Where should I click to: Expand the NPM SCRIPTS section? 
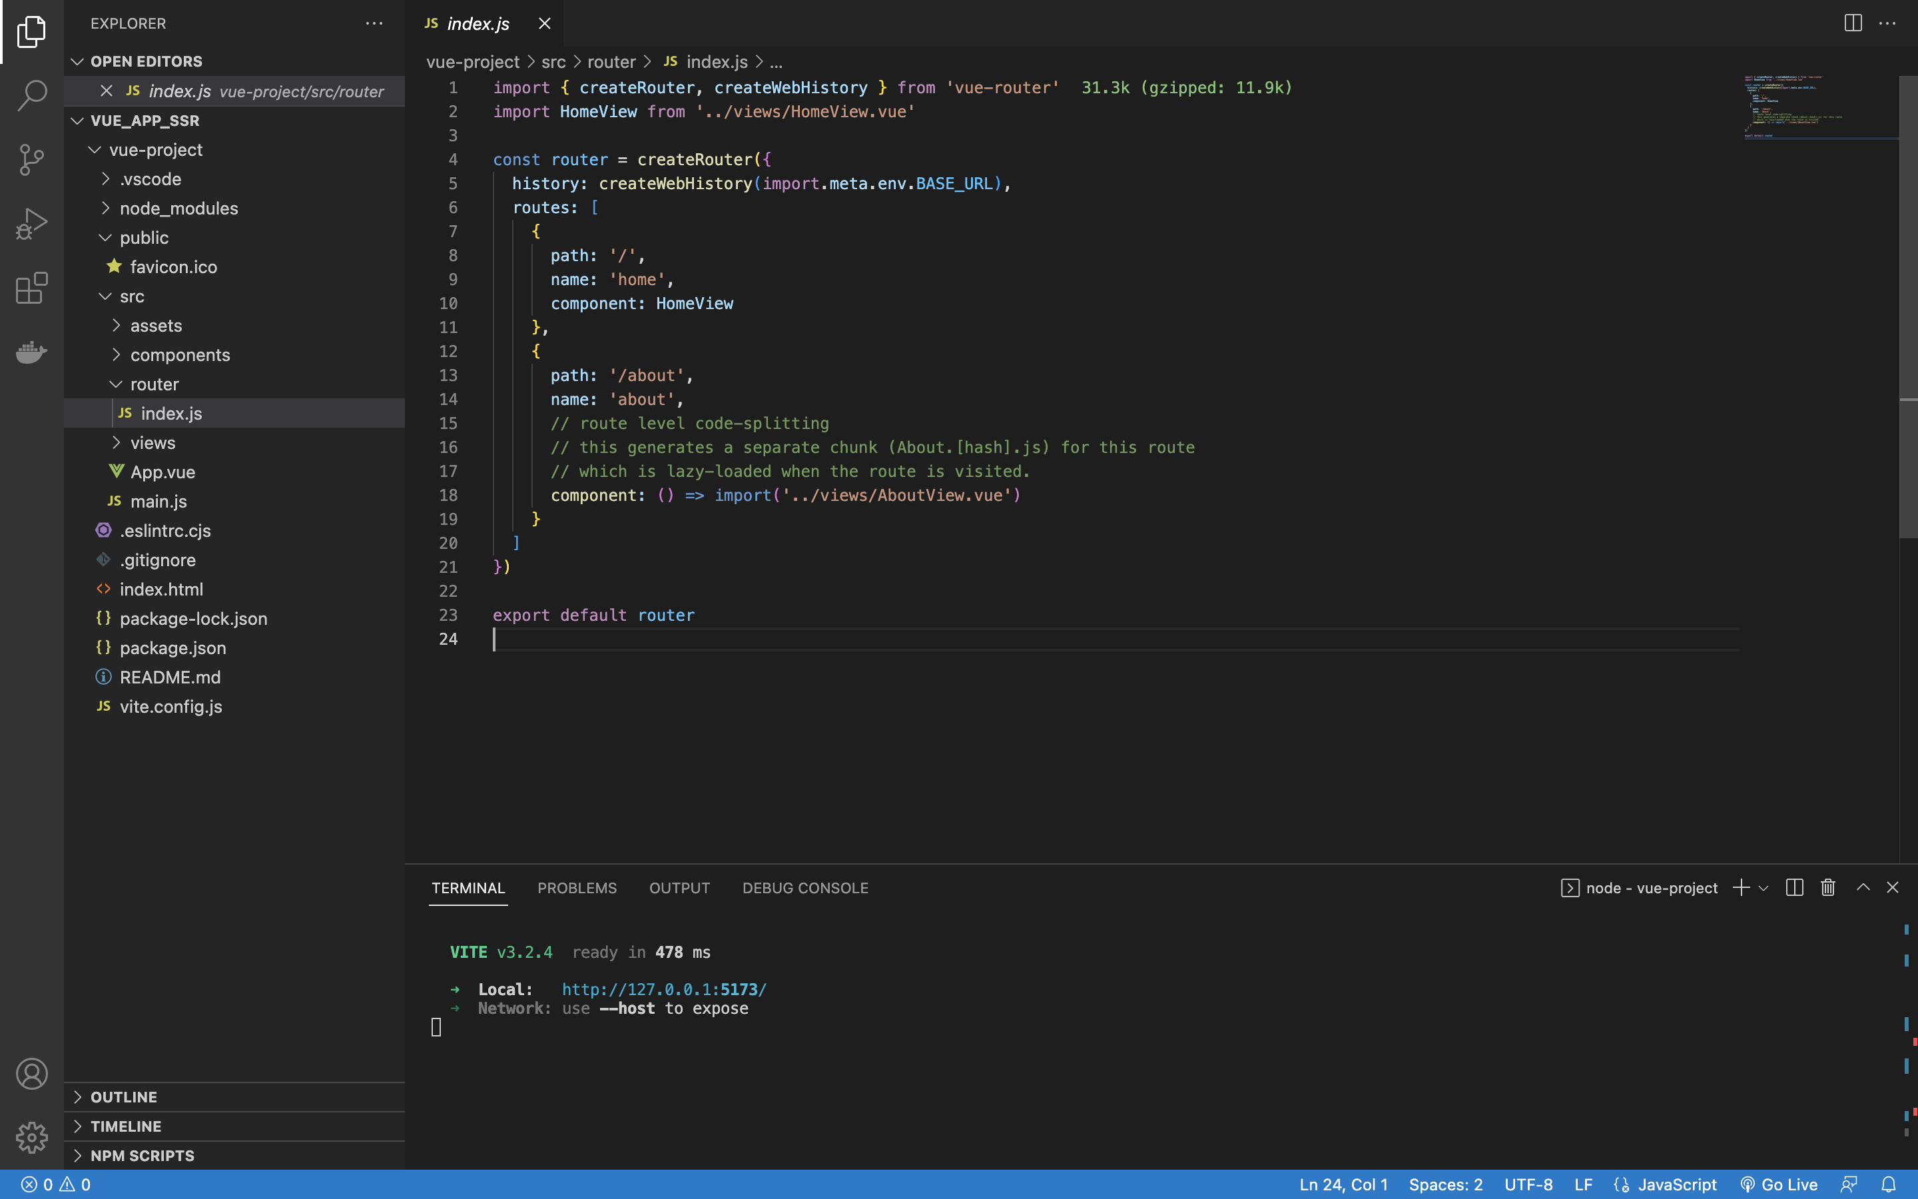[234, 1156]
